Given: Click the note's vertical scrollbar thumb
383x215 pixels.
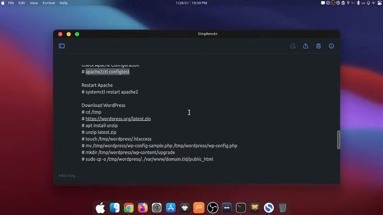Looking at the screenshot, I should (338, 140).
